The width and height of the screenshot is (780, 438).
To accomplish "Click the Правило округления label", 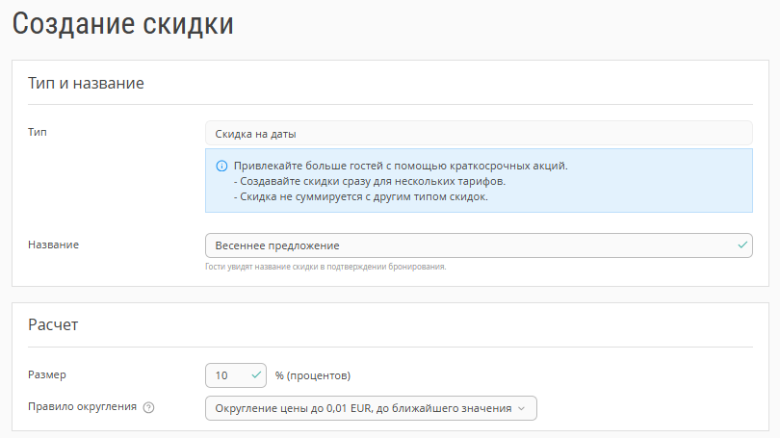I will [x=82, y=406].
